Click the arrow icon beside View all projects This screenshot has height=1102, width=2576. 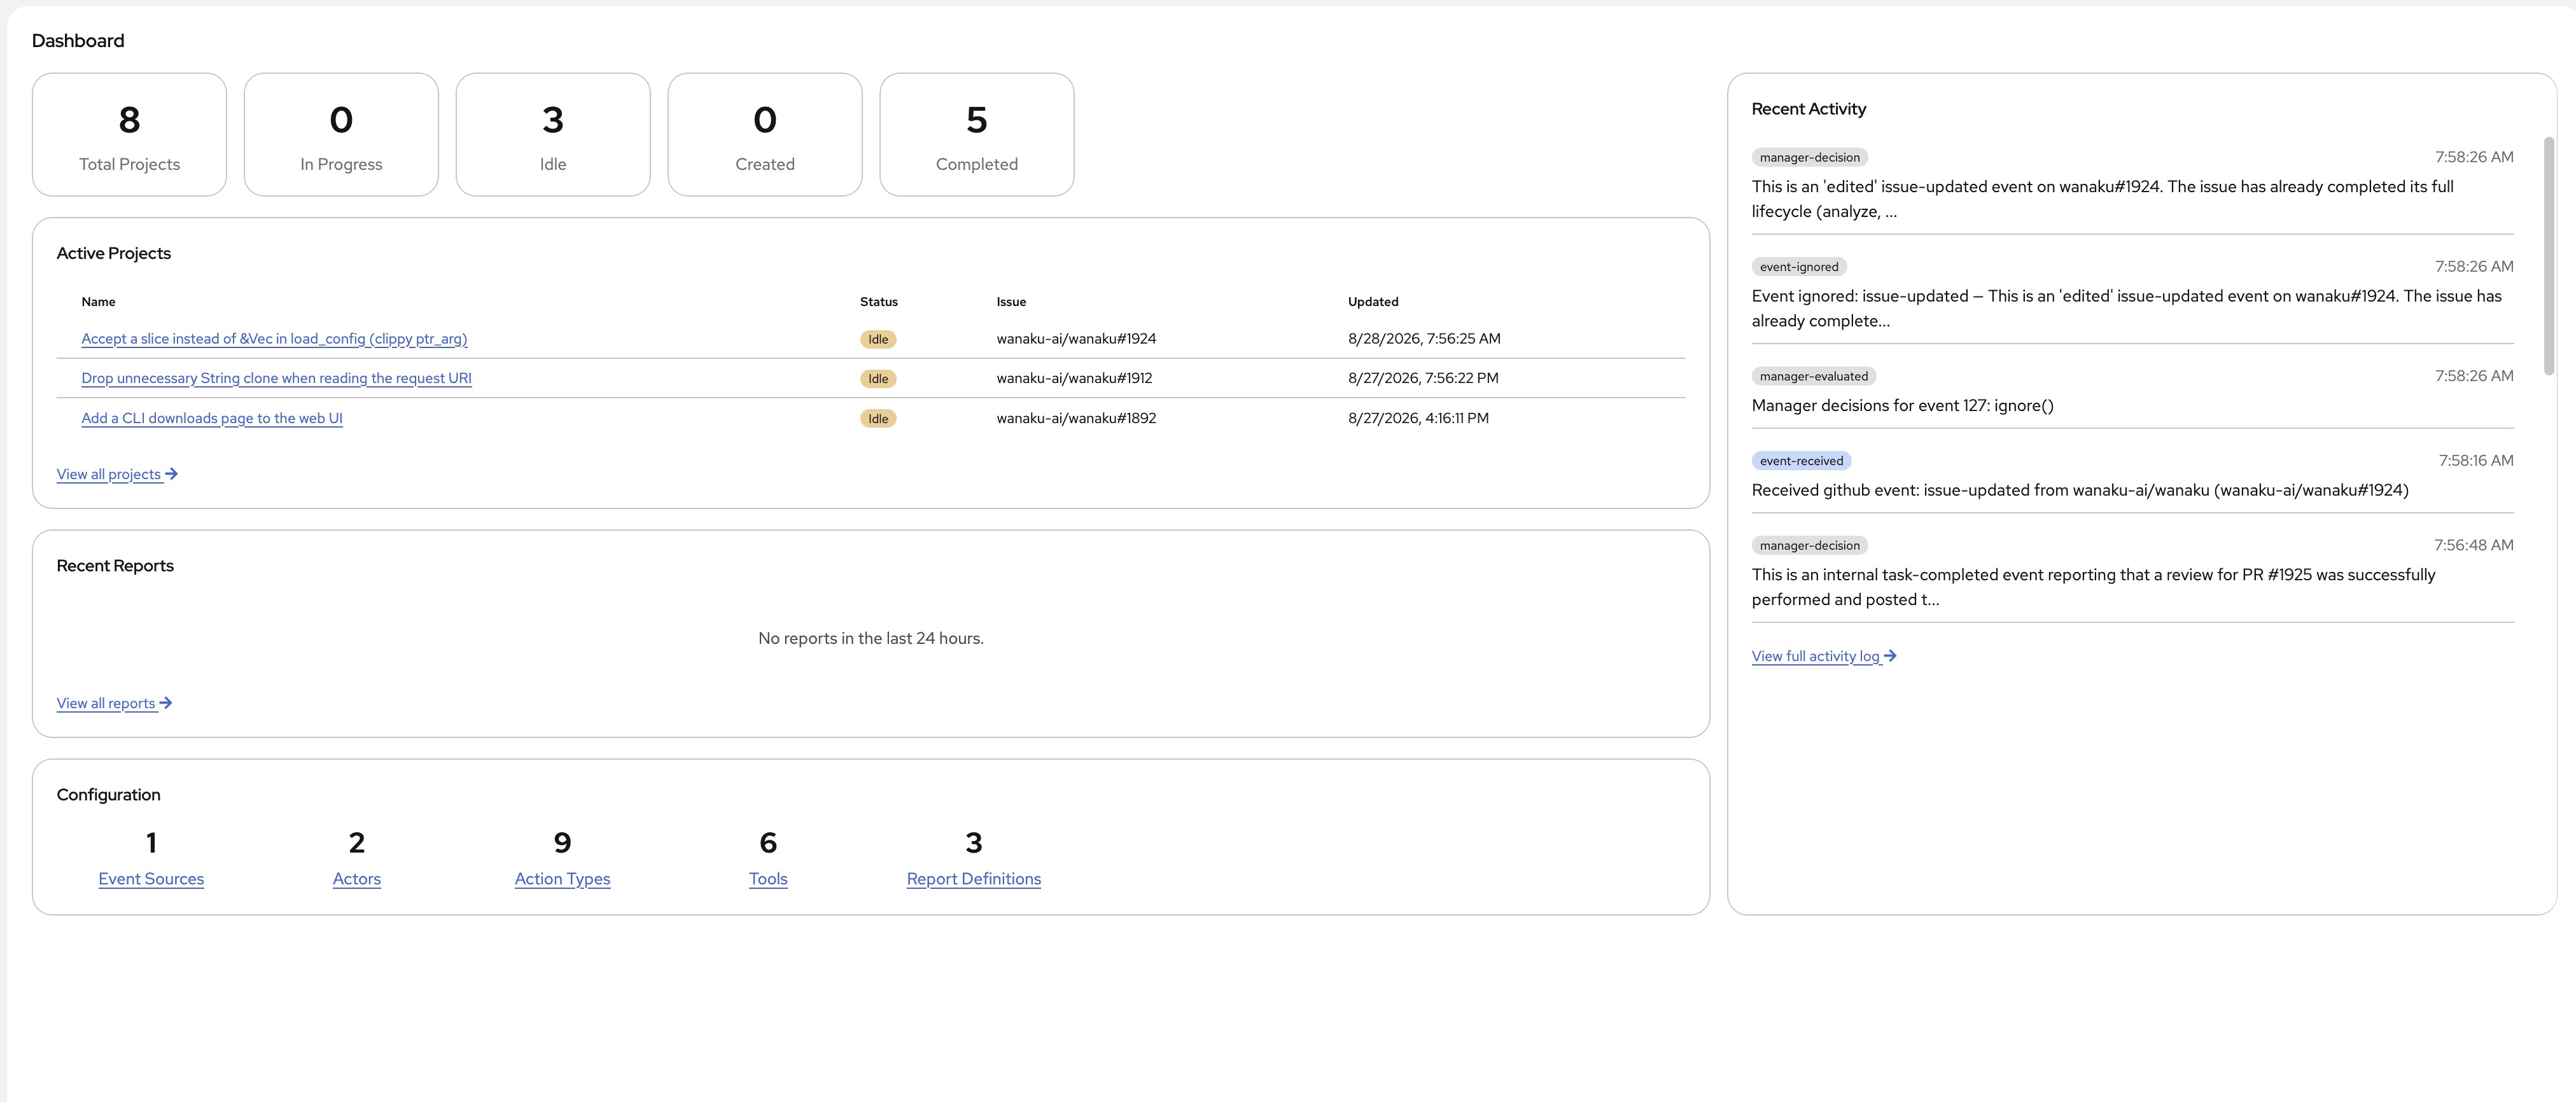171,474
